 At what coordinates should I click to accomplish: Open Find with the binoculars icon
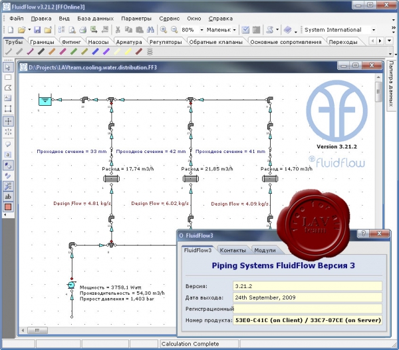[150, 30]
